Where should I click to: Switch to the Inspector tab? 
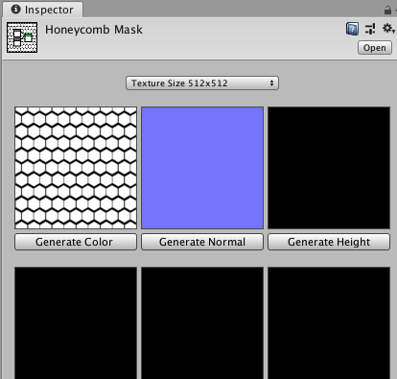[42, 10]
